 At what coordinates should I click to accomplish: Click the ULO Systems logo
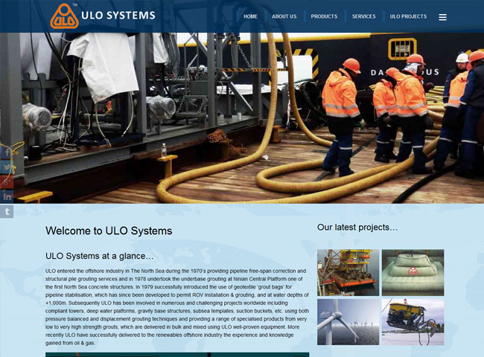click(x=65, y=16)
